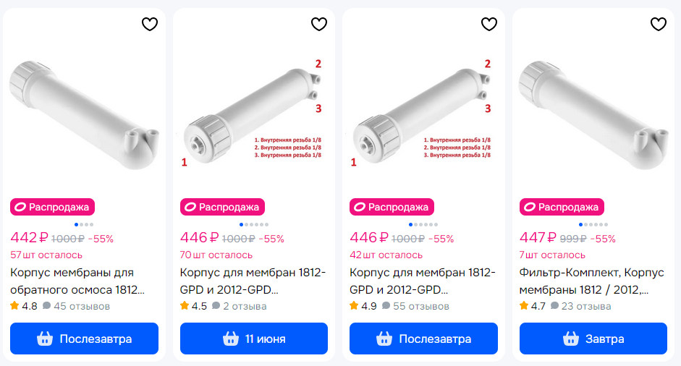Favorite the 442 ₽ membrane housing
681x366 pixels.
coord(149,25)
